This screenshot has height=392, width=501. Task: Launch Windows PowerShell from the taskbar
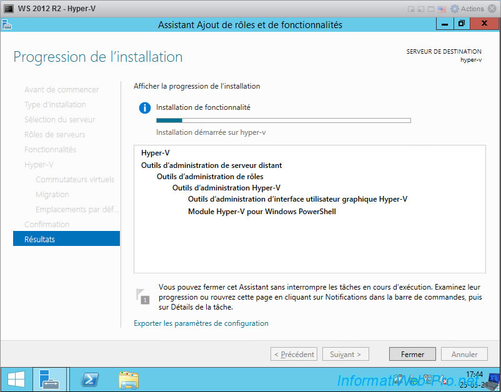point(90,380)
